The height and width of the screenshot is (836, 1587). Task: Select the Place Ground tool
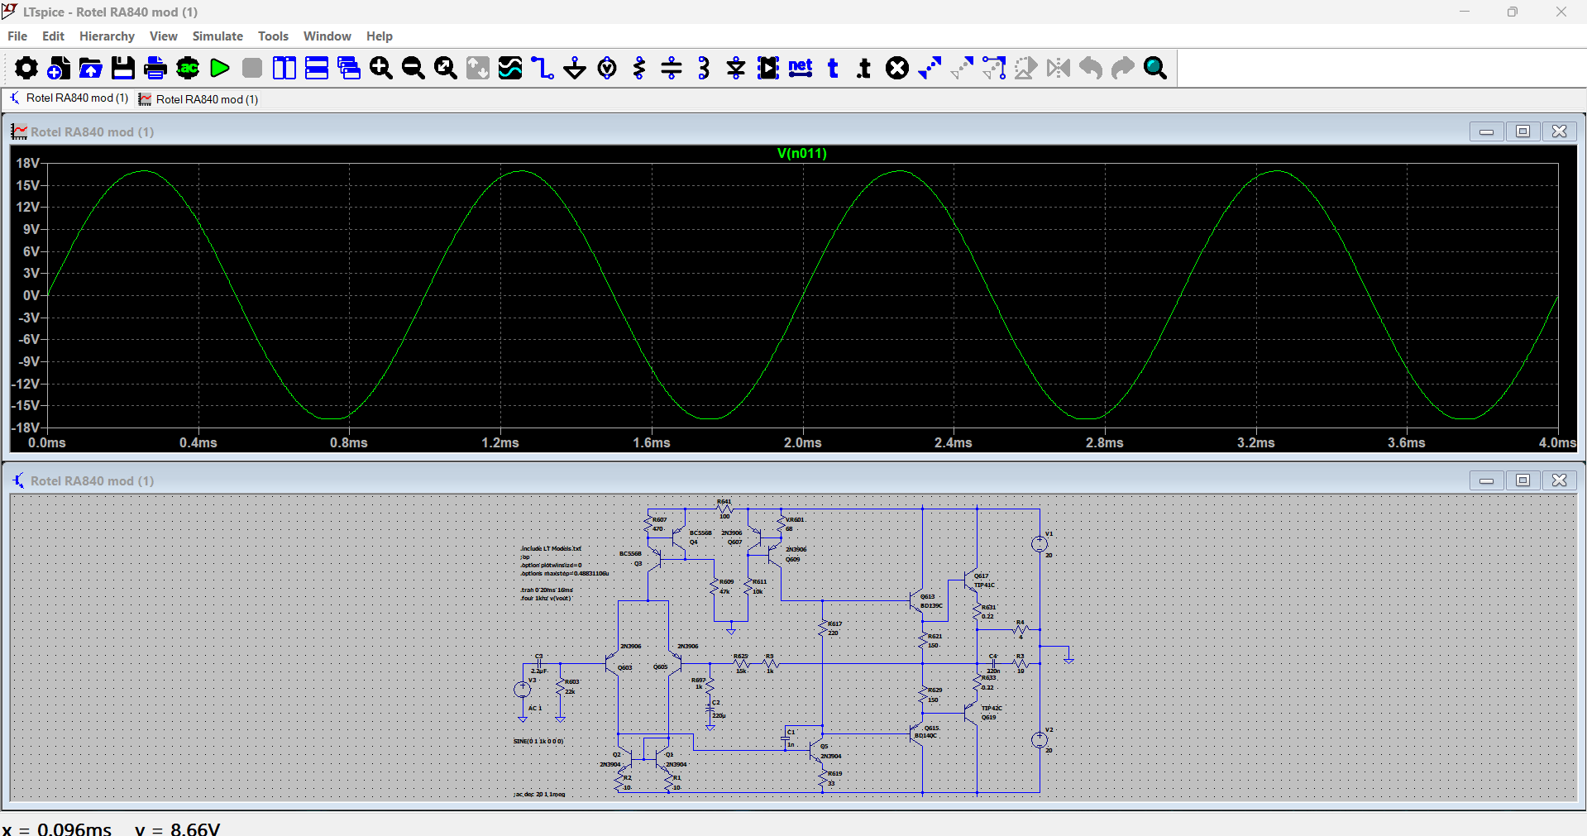click(575, 68)
